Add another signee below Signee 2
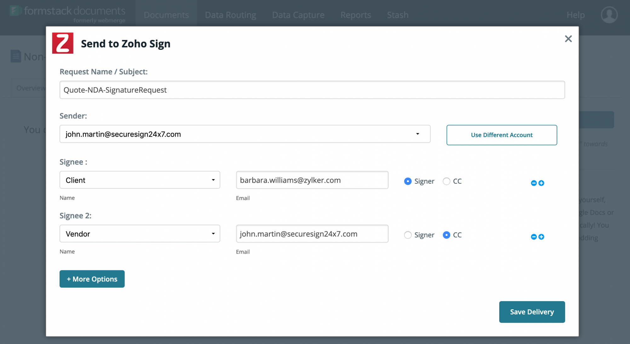 (x=541, y=237)
